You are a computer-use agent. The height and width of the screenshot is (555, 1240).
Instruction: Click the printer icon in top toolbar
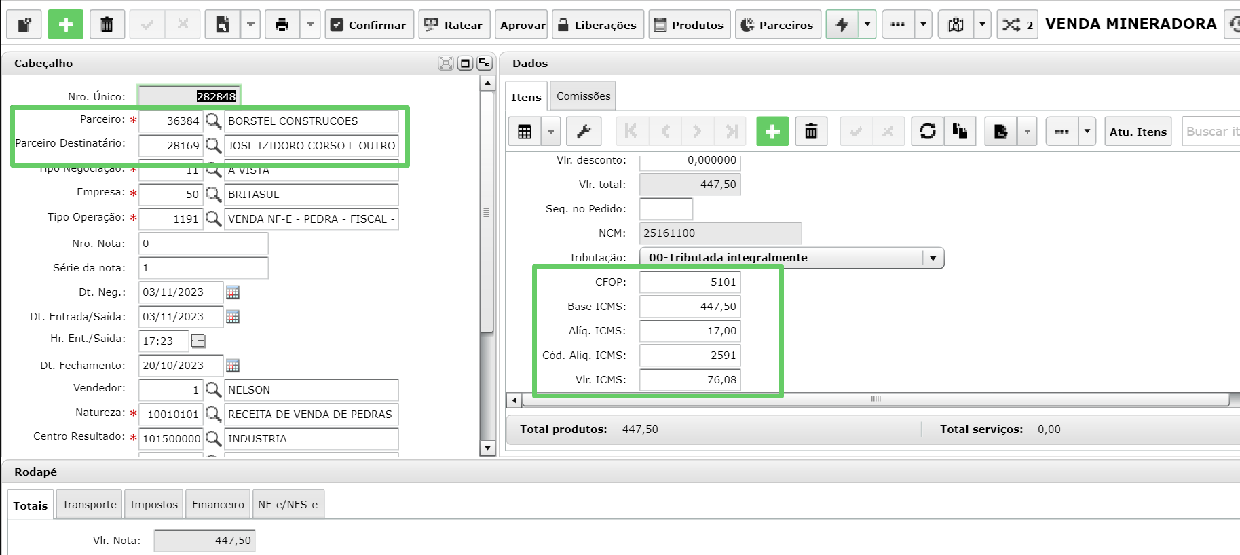tap(282, 24)
